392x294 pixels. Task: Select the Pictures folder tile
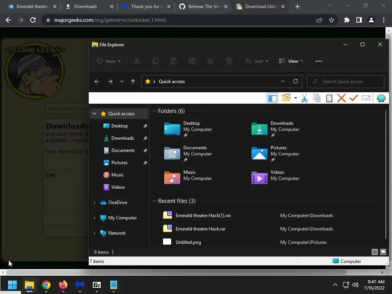click(275, 154)
